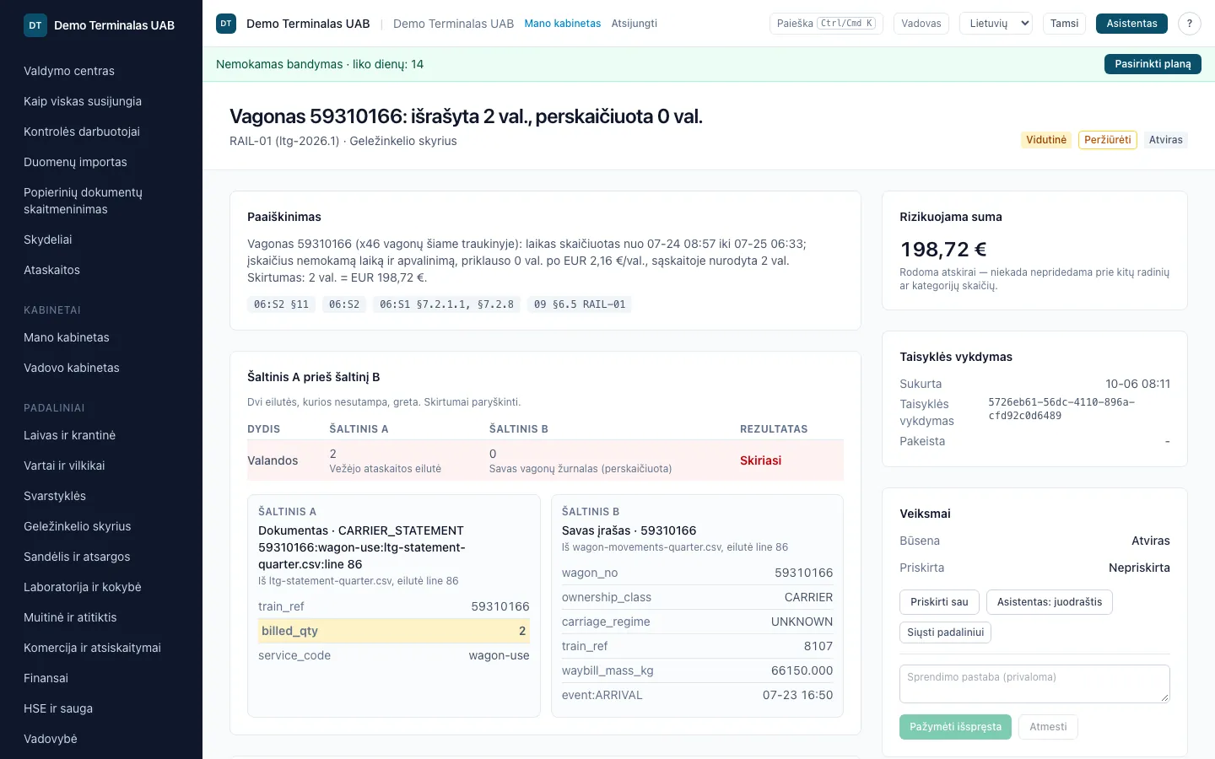Click Siųsti padaliniui button
The width and height of the screenshot is (1215, 759).
click(x=945, y=632)
